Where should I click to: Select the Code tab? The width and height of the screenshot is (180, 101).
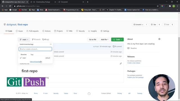pos(9,31)
